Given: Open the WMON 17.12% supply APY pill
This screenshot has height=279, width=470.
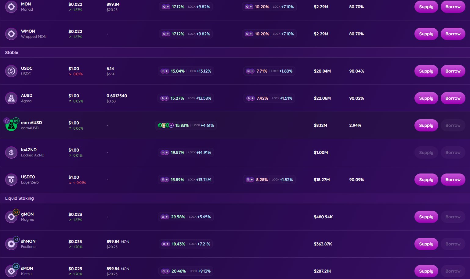Looking at the screenshot, I should [186, 34].
